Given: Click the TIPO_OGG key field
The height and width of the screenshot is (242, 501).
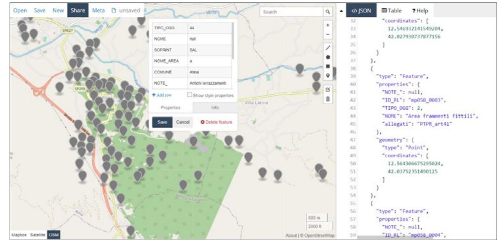Looking at the screenshot, I should click(x=170, y=28).
